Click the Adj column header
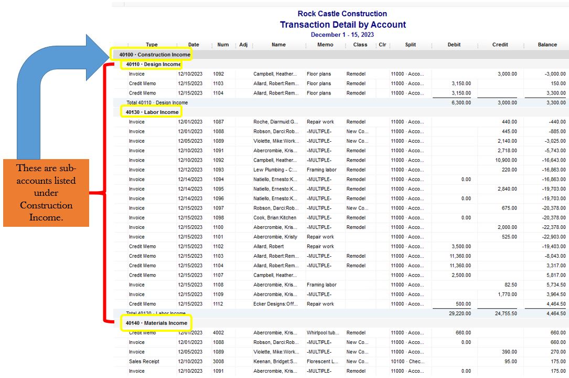The width and height of the screenshot is (569, 378). (x=243, y=45)
